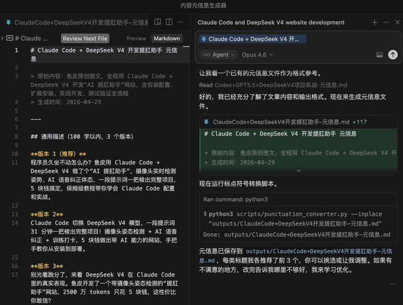Image resolution: width=403 pixels, height=305 pixels.
Task: Select the ClaudeCode+DeepSeekV4 editor file tab
Action: [x=78, y=23]
